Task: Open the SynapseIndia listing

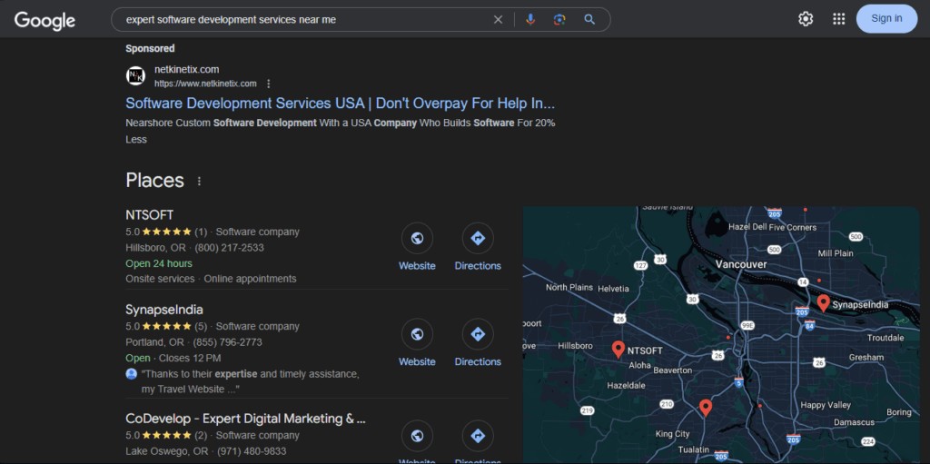Action: tap(164, 310)
